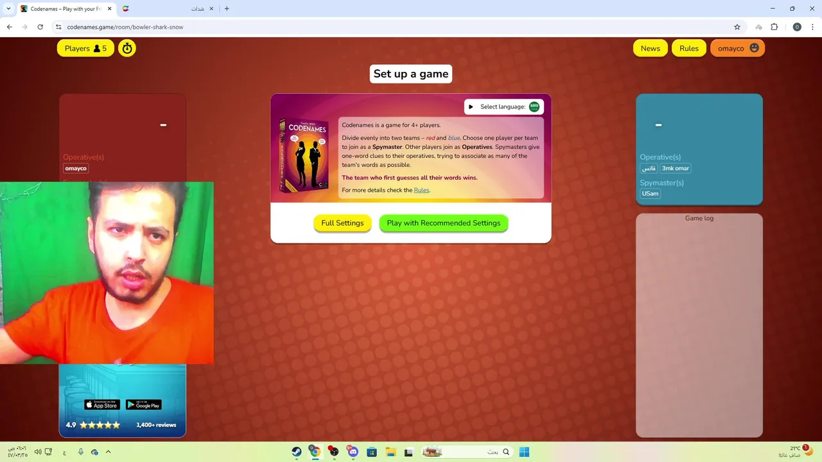The height and width of the screenshot is (462, 822).
Task: Click Full Settings button
Action: 342,223
